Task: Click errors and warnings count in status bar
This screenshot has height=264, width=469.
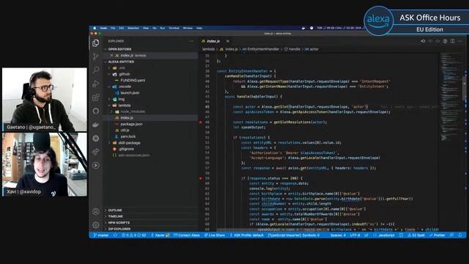Action: click(133, 235)
